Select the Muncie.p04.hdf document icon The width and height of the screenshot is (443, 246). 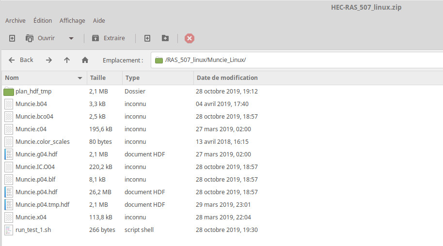point(8,192)
